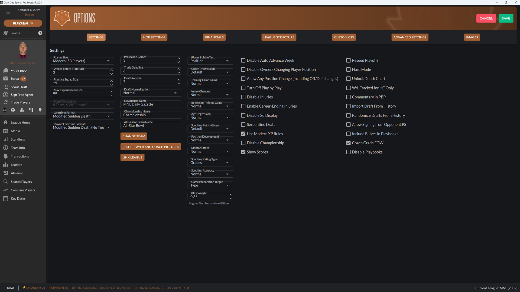Click the staff group icon in the sidebar
Viewport: 520px width, 292px height.
(x=22, y=110)
